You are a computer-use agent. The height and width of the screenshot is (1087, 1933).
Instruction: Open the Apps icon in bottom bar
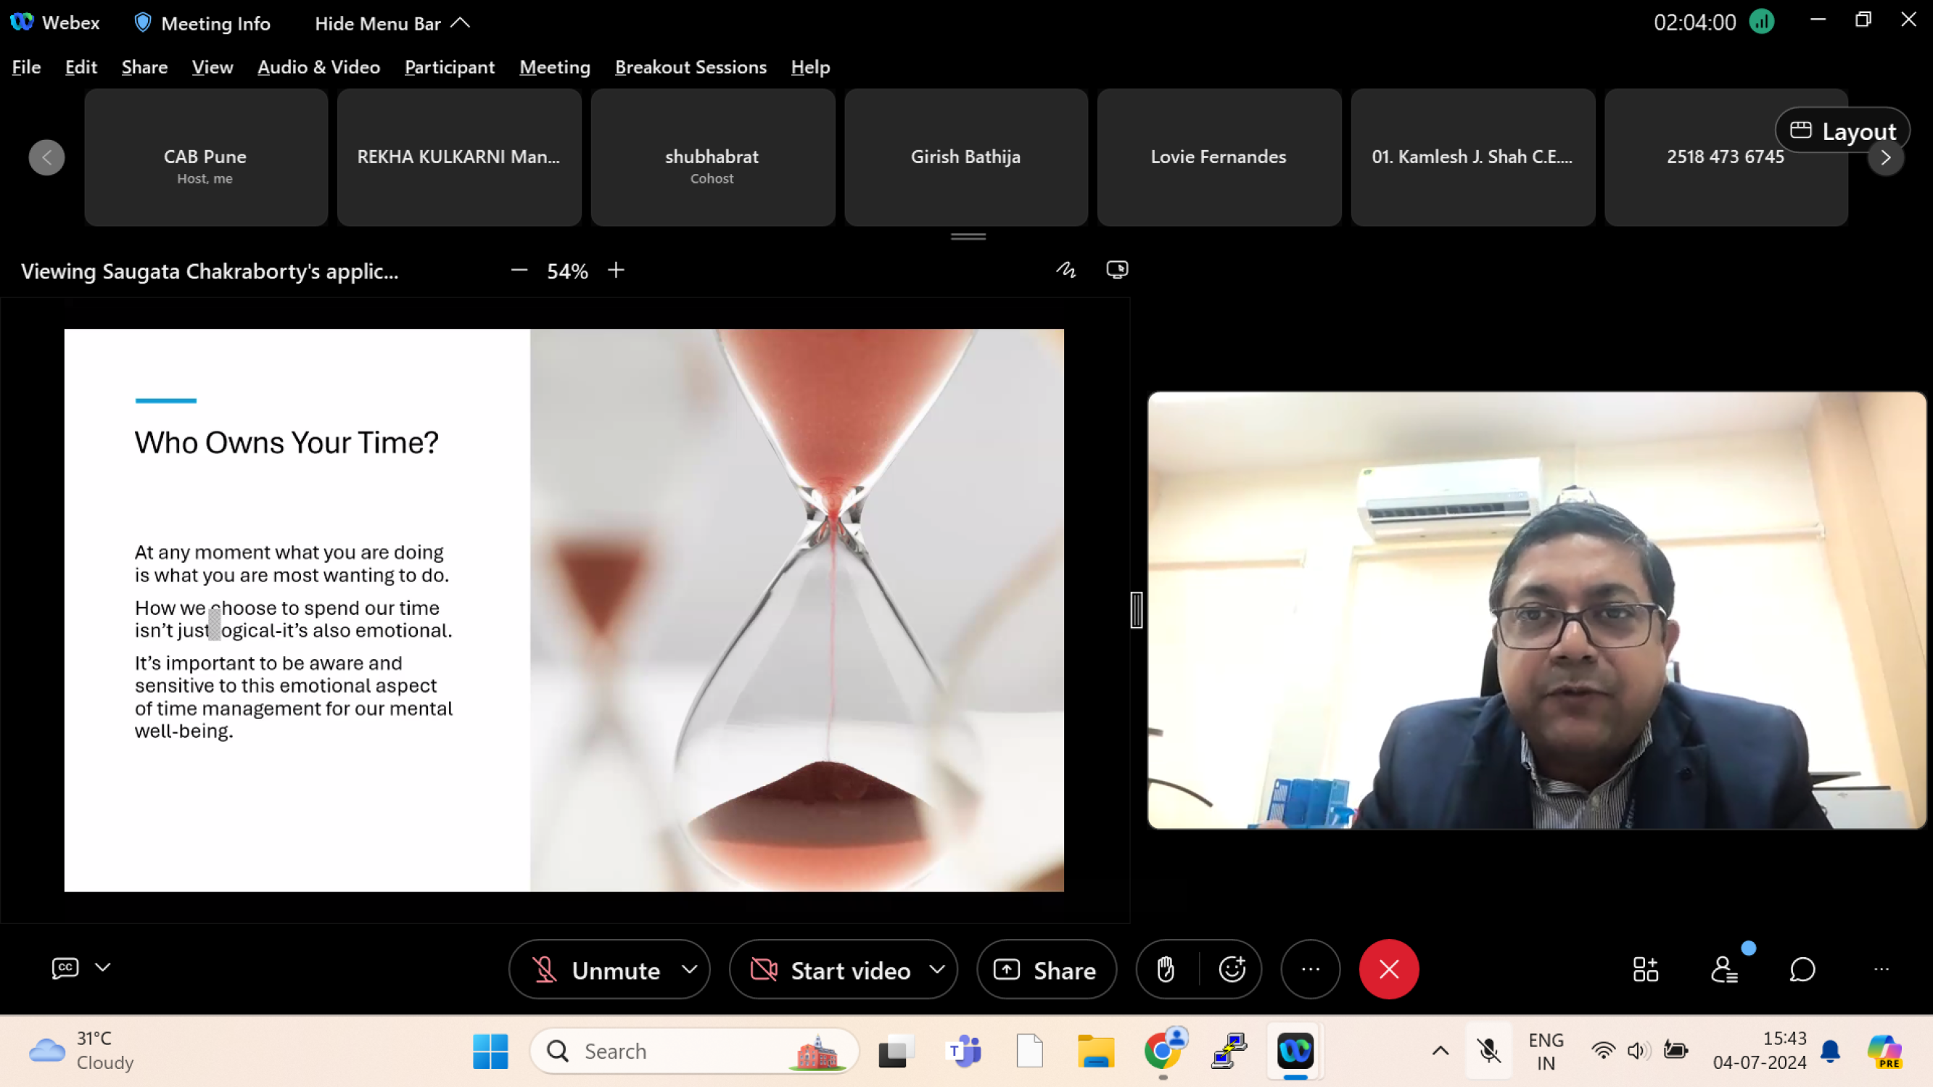[x=1645, y=970]
